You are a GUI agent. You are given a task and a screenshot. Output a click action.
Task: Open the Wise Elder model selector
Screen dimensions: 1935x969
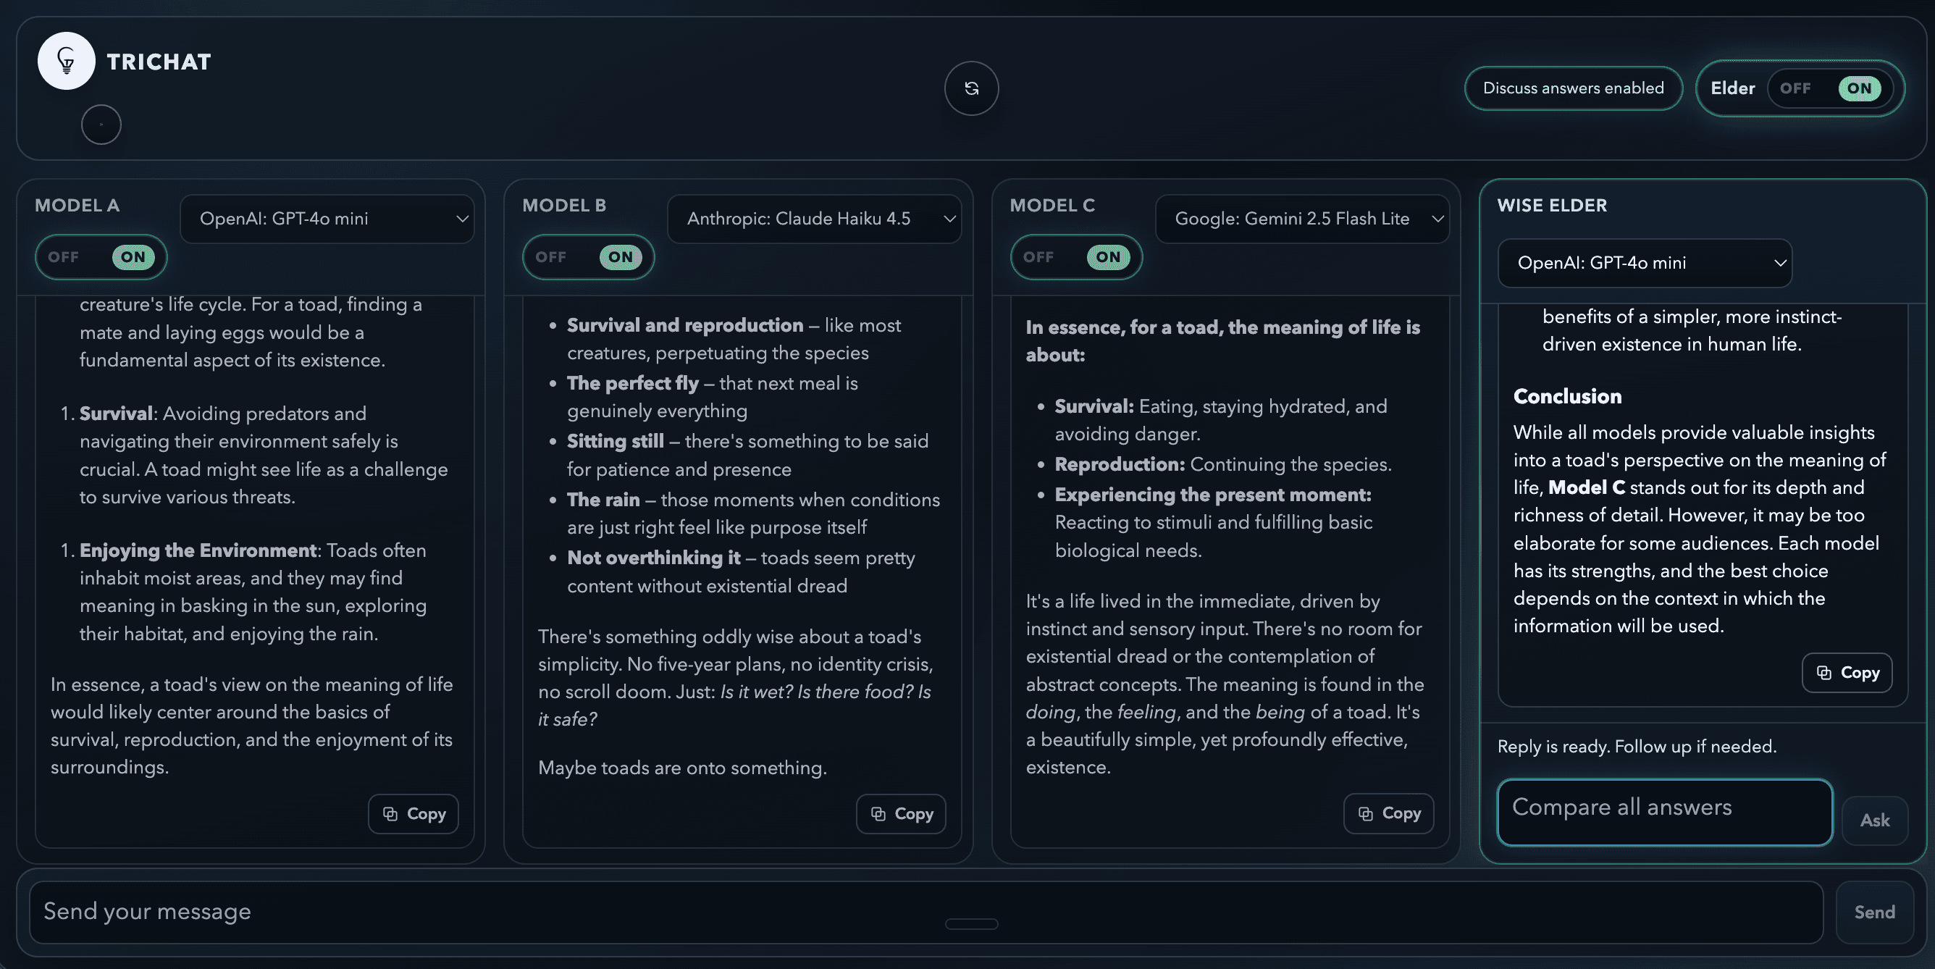click(1645, 263)
